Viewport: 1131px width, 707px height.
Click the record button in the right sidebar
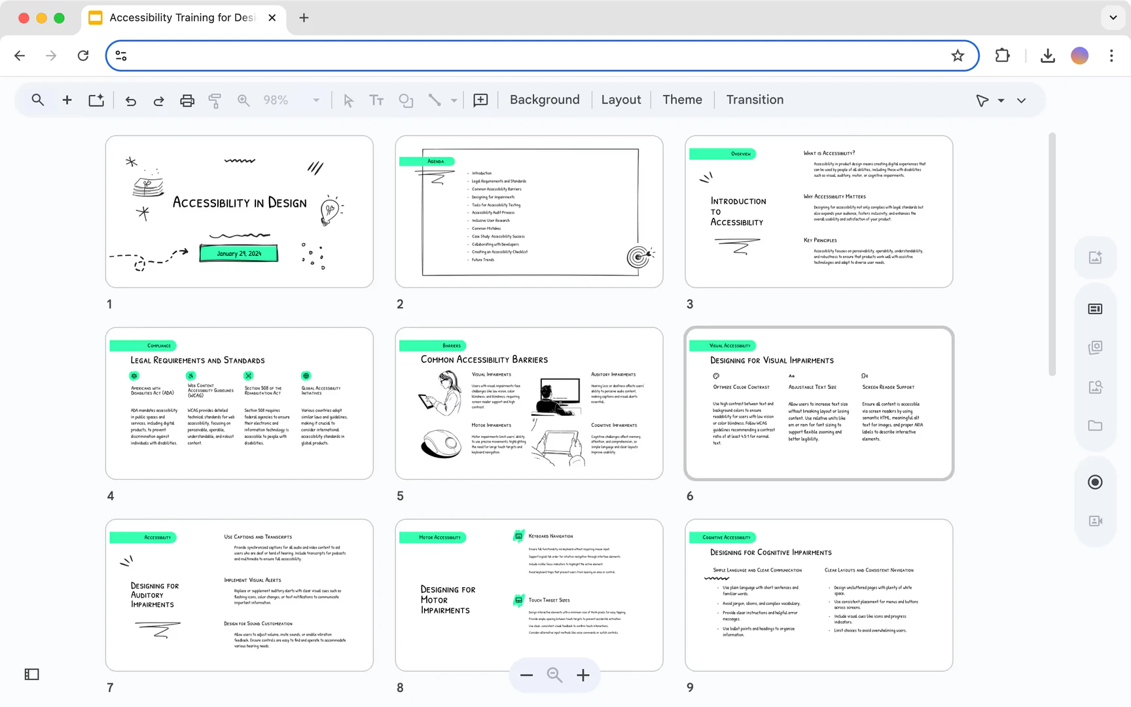[1095, 482]
